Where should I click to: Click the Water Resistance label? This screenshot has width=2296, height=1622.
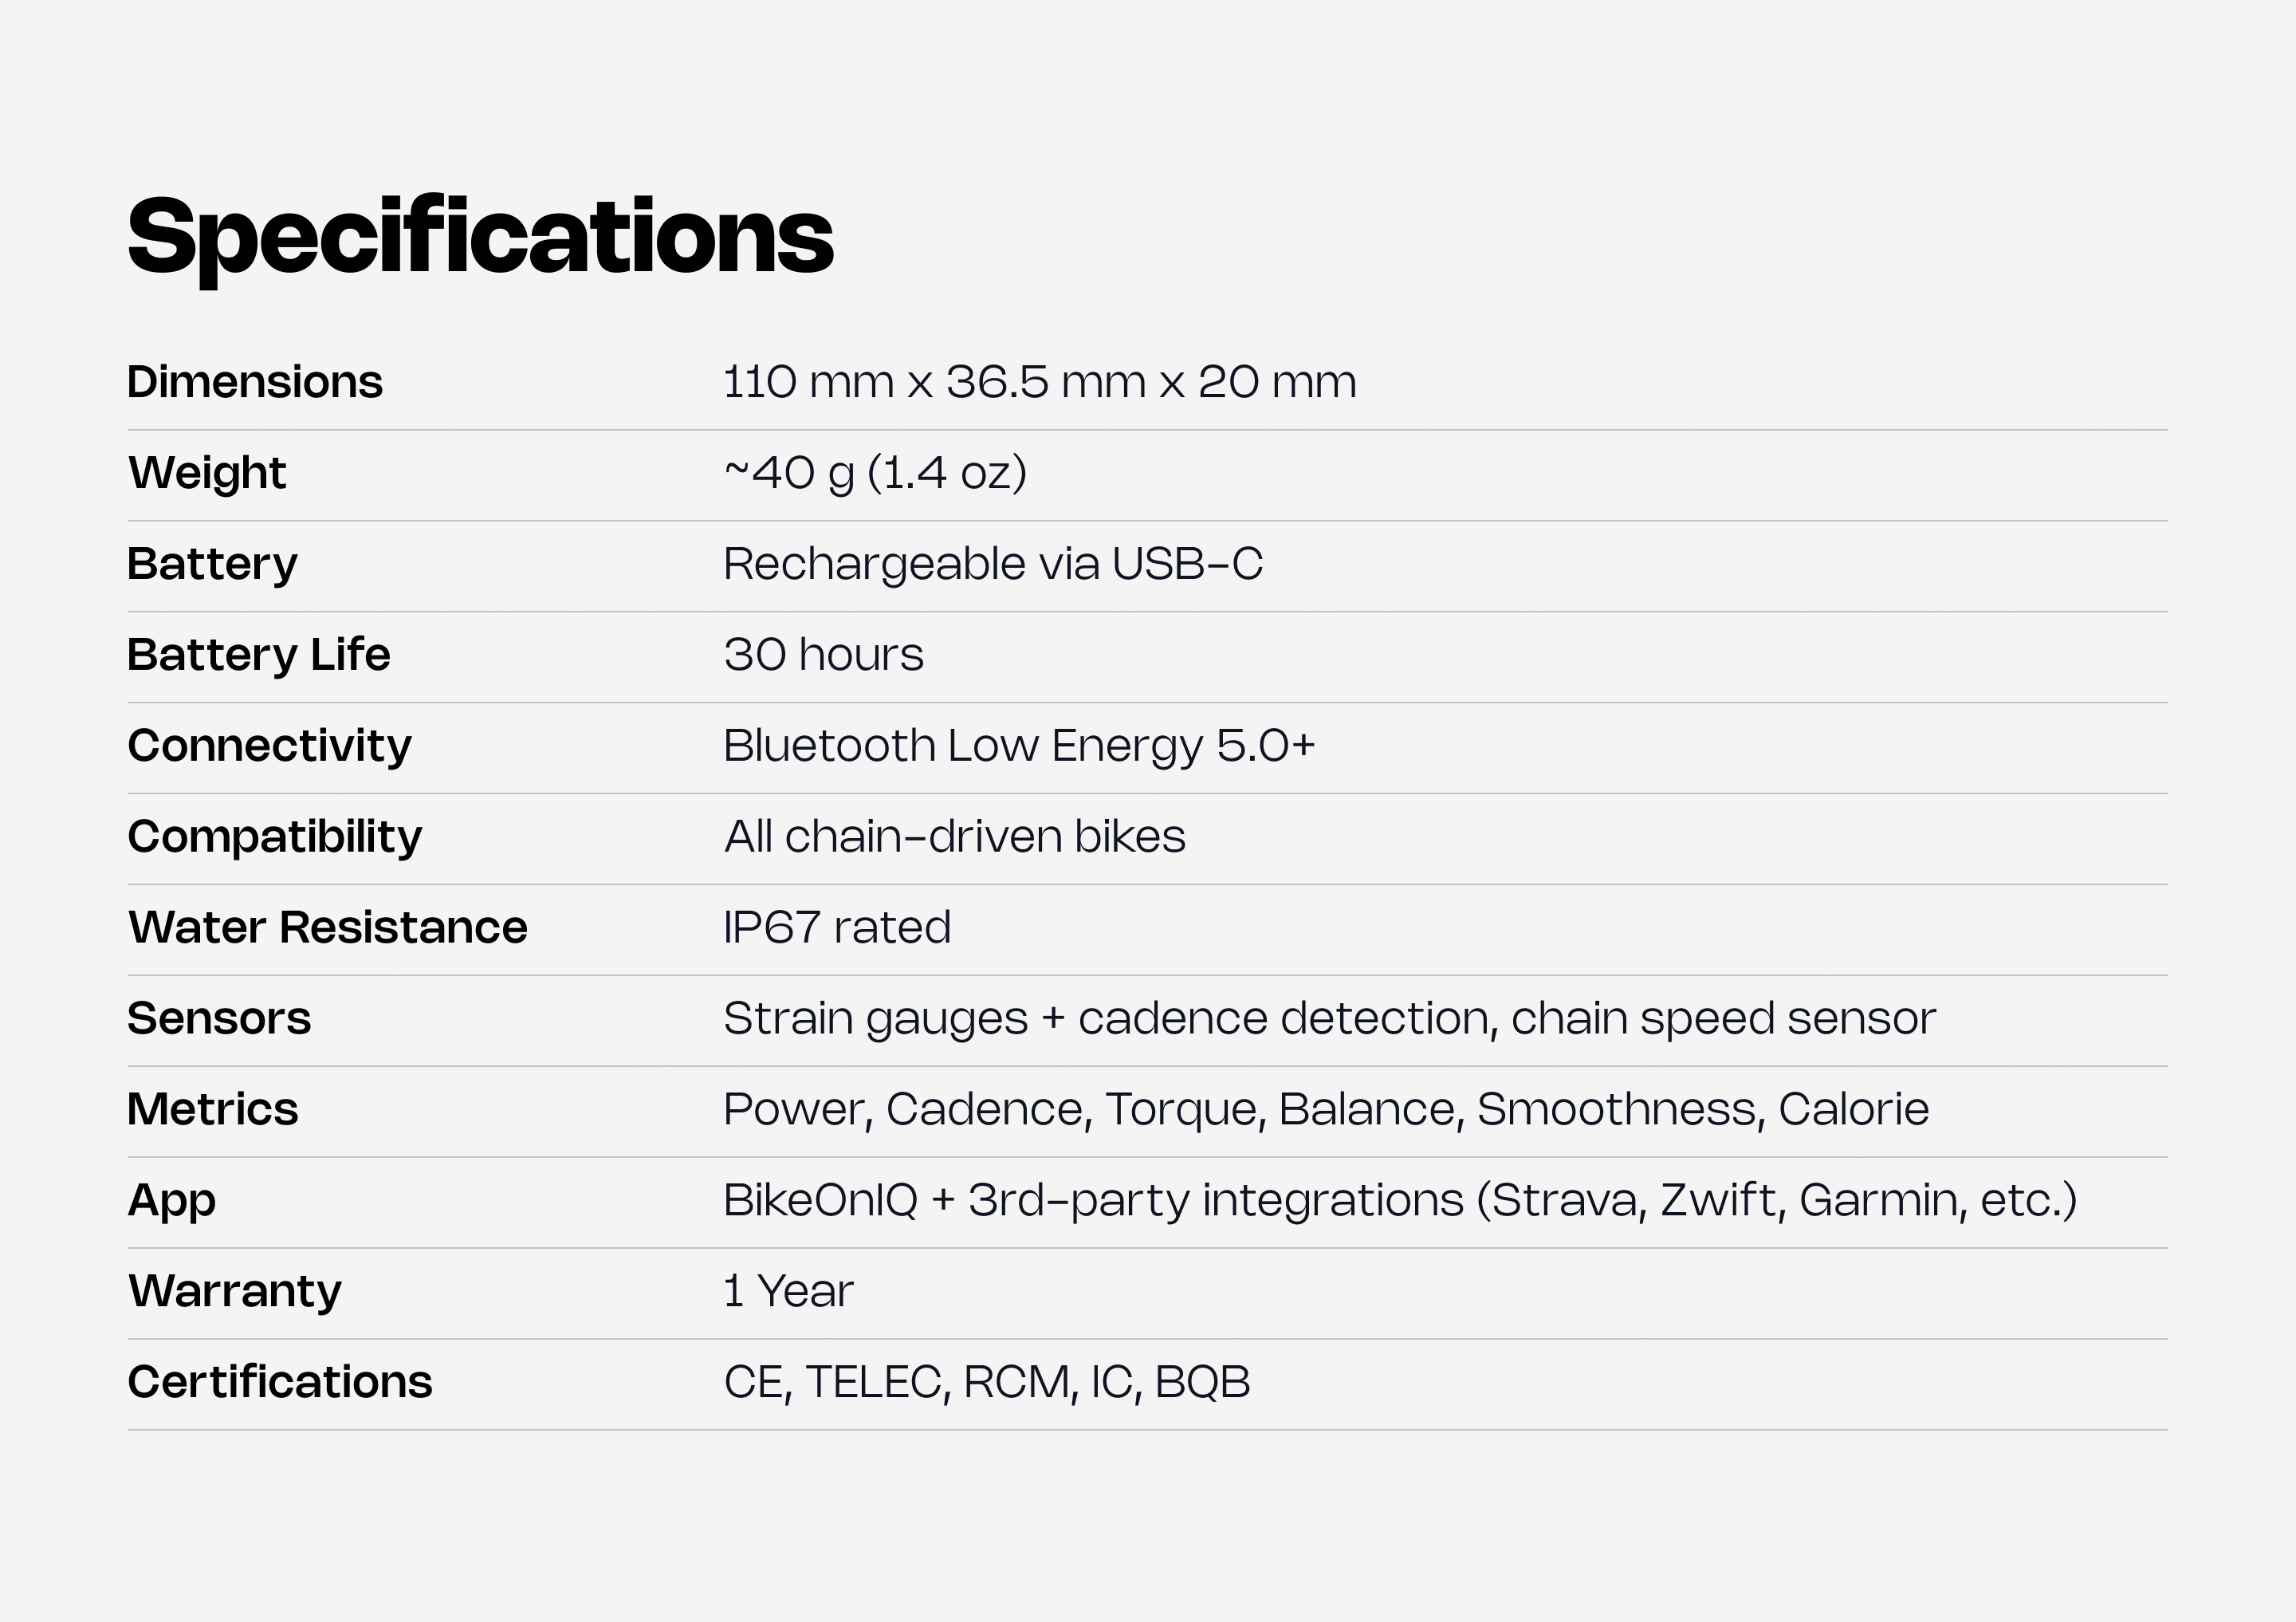327,928
